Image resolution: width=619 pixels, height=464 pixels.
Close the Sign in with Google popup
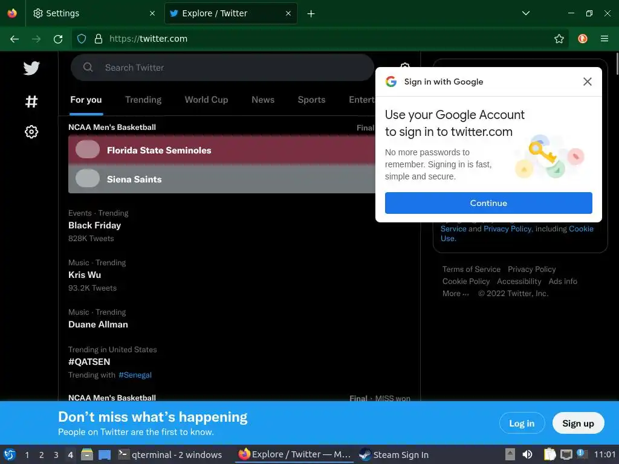tap(587, 82)
